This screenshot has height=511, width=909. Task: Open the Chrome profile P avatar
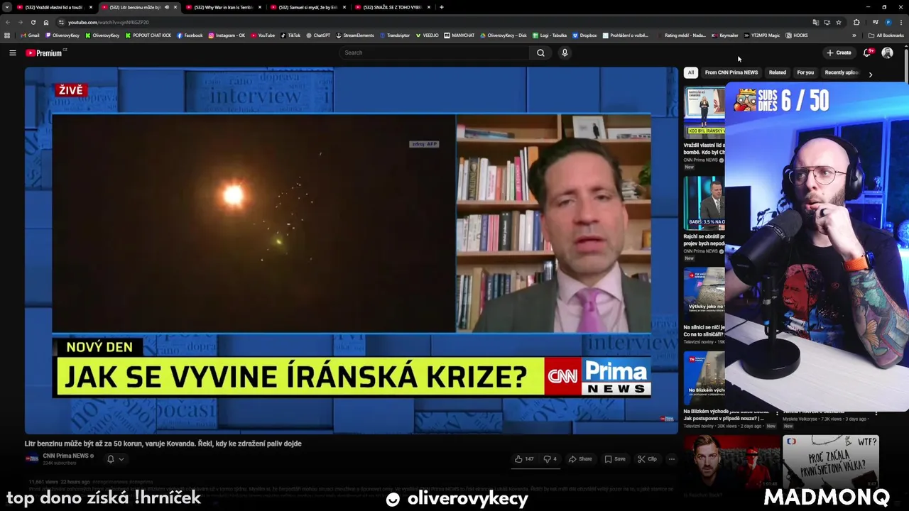tap(888, 22)
